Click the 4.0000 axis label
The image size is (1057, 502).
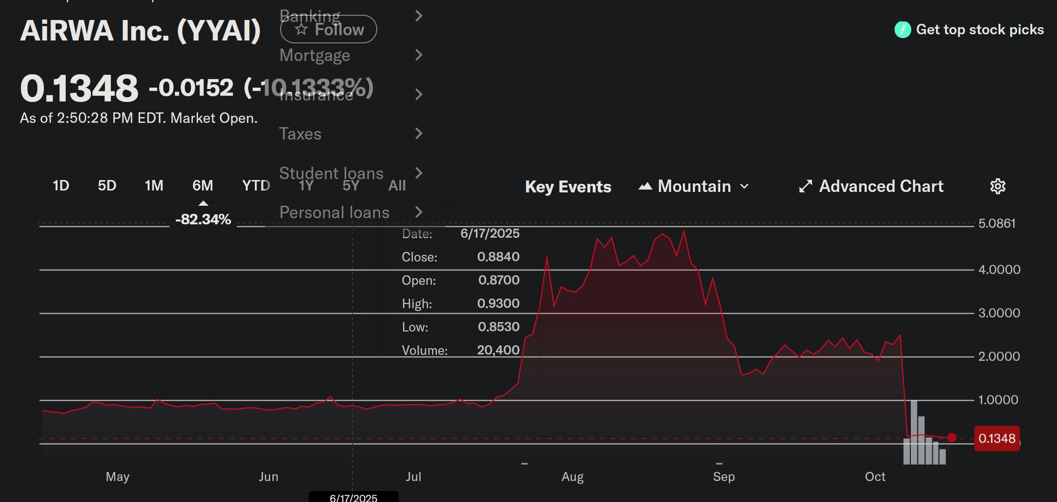coord(999,270)
